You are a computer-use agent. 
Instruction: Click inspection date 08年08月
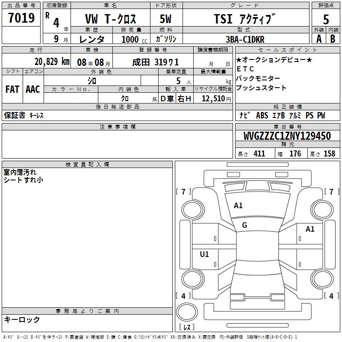click(94, 62)
